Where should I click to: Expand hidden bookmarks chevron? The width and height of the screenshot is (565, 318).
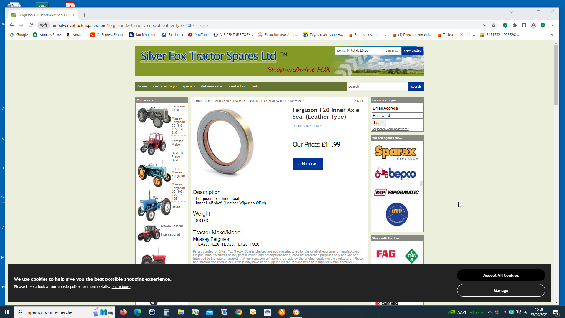click(552, 35)
